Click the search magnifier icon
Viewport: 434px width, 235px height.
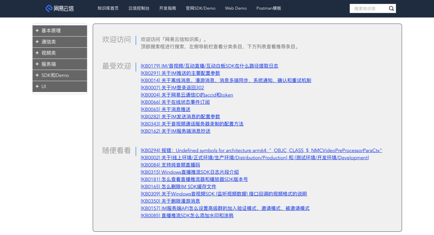[391, 8]
